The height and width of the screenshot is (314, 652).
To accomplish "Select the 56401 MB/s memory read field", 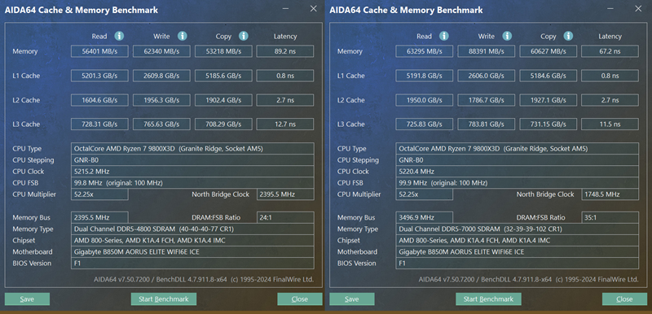I will [99, 51].
